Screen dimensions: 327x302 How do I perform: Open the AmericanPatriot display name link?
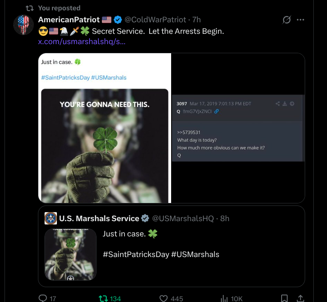click(x=69, y=20)
